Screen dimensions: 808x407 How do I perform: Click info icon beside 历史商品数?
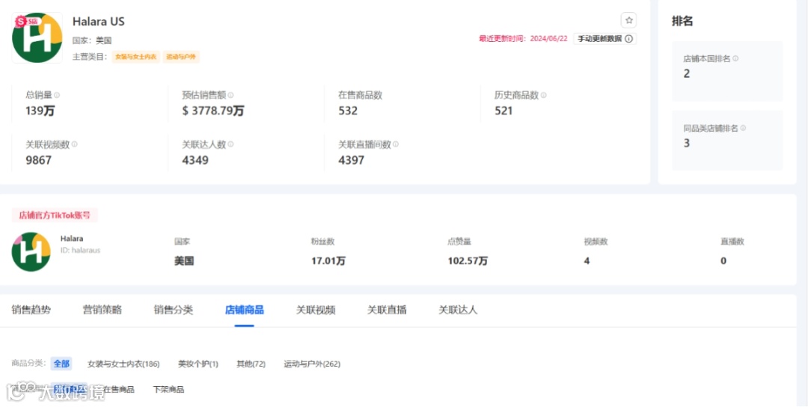click(x=544, y=95)
